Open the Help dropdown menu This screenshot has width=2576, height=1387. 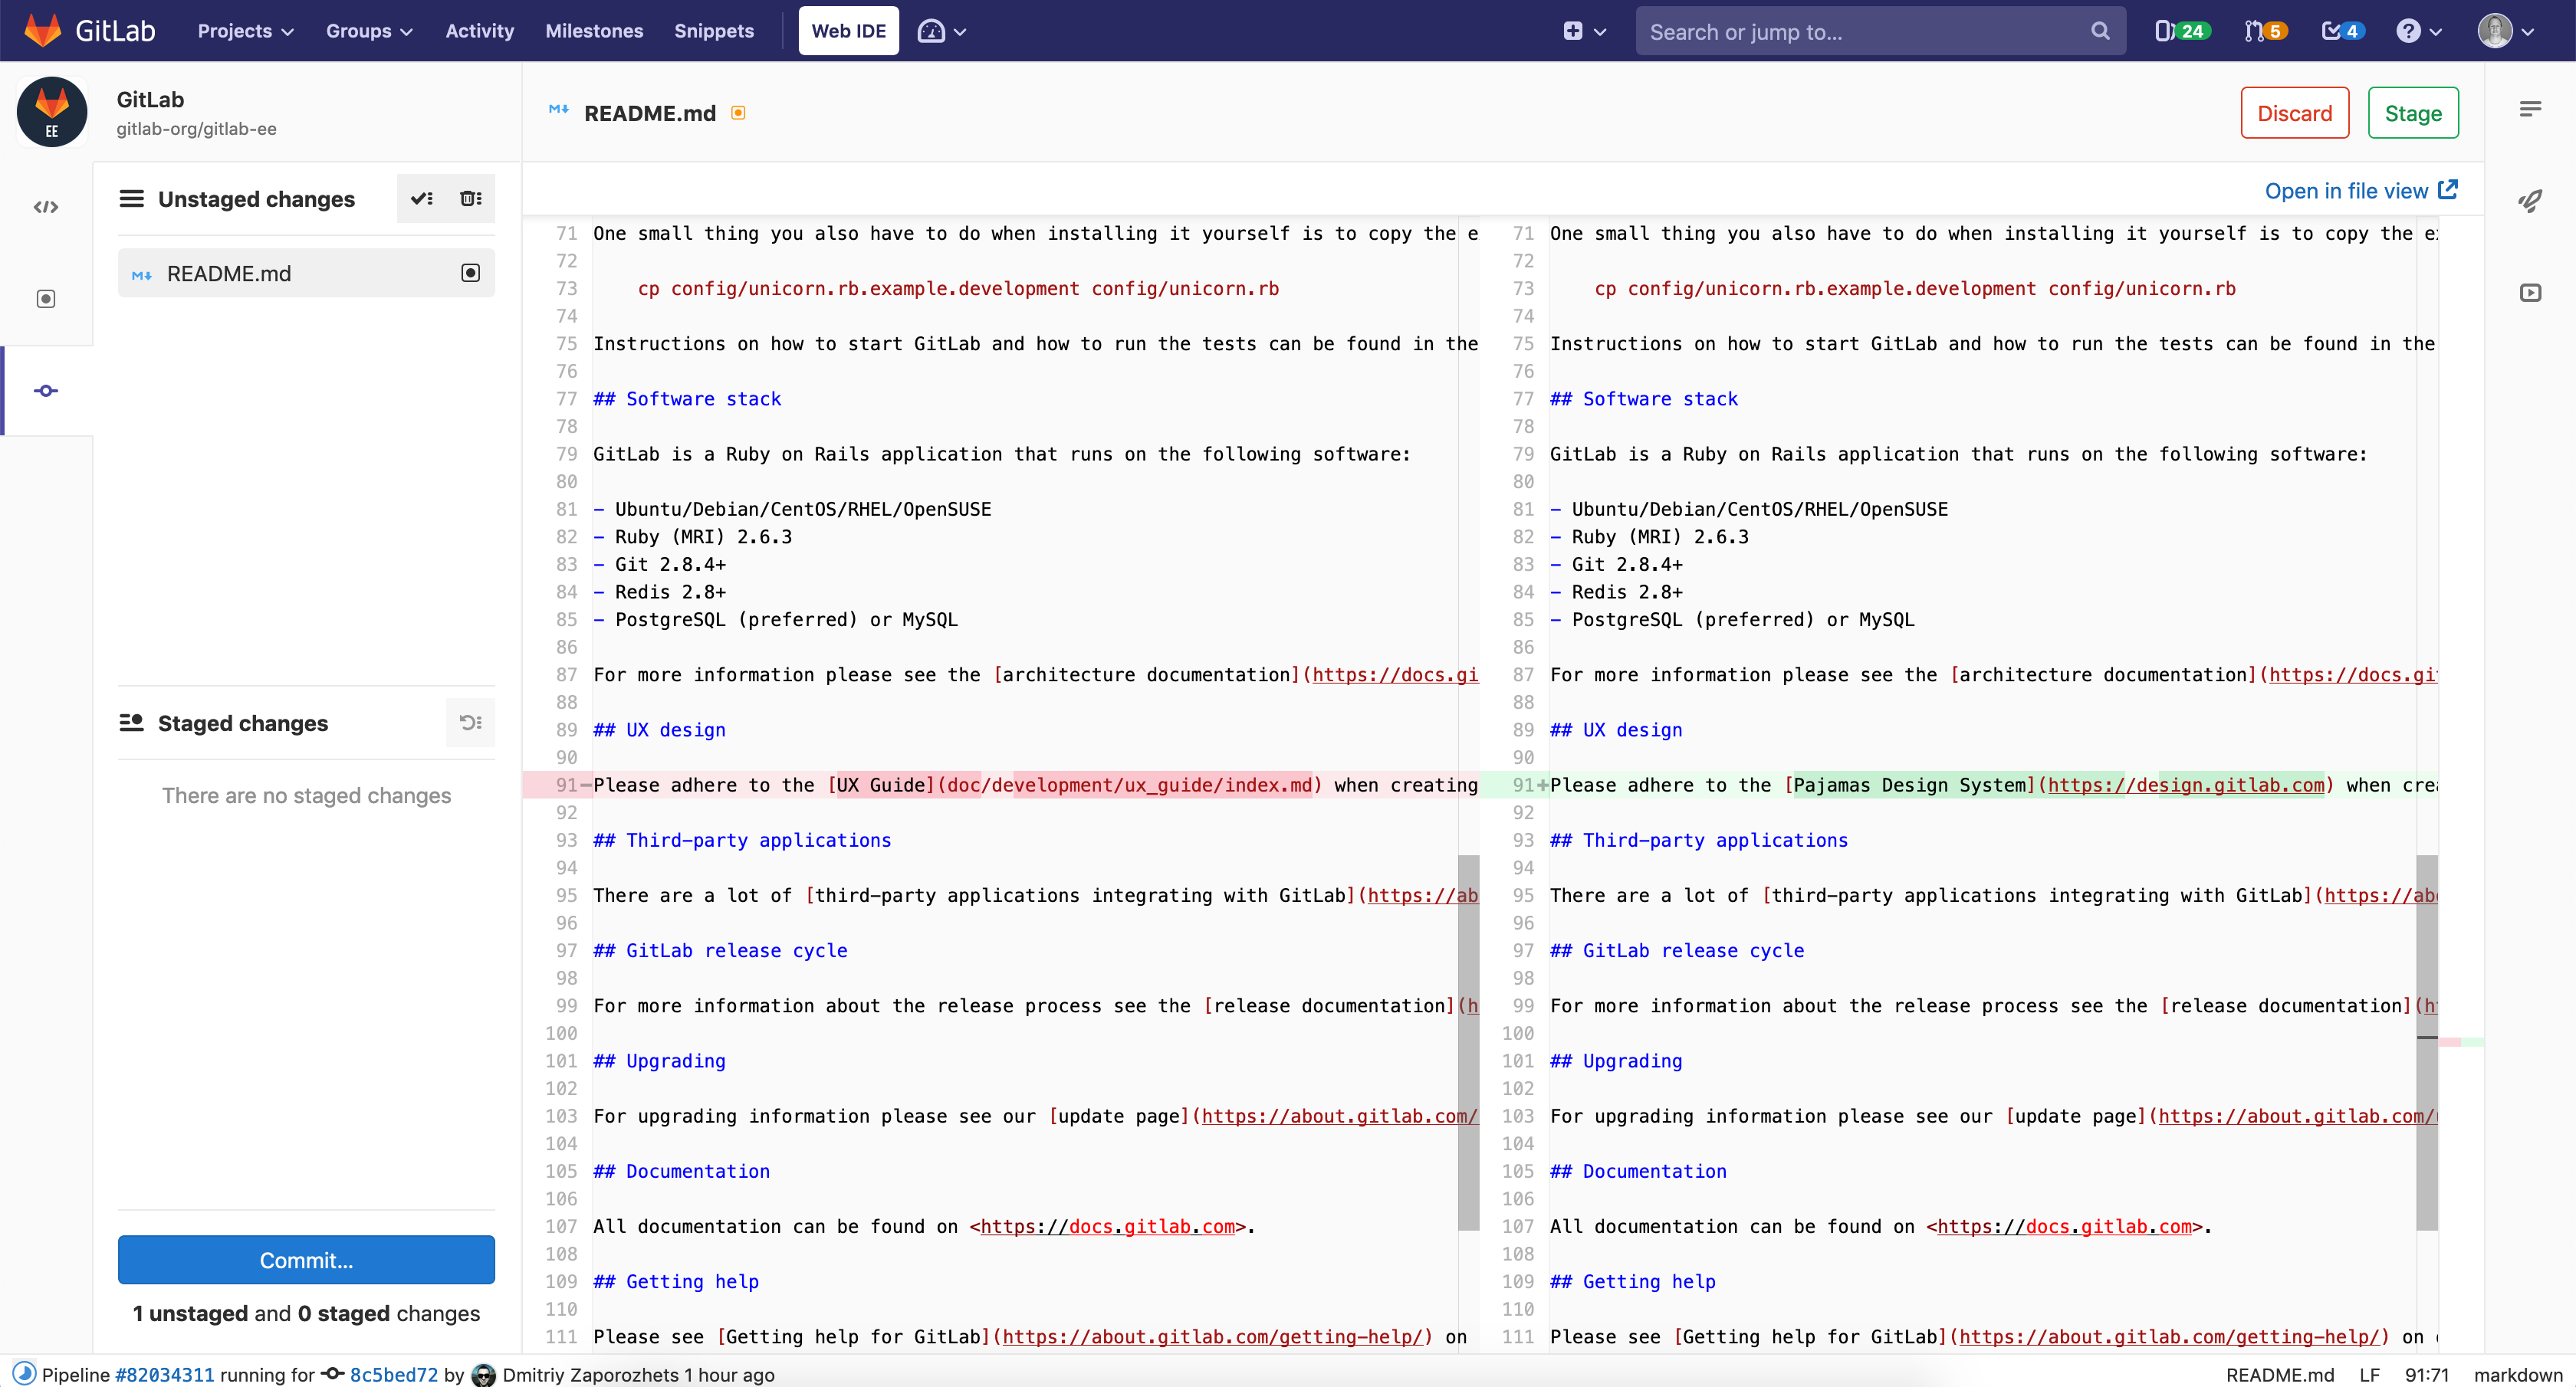point(2418,31)
